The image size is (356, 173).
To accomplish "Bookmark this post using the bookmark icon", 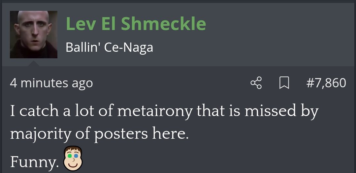I will click(284, 83).
